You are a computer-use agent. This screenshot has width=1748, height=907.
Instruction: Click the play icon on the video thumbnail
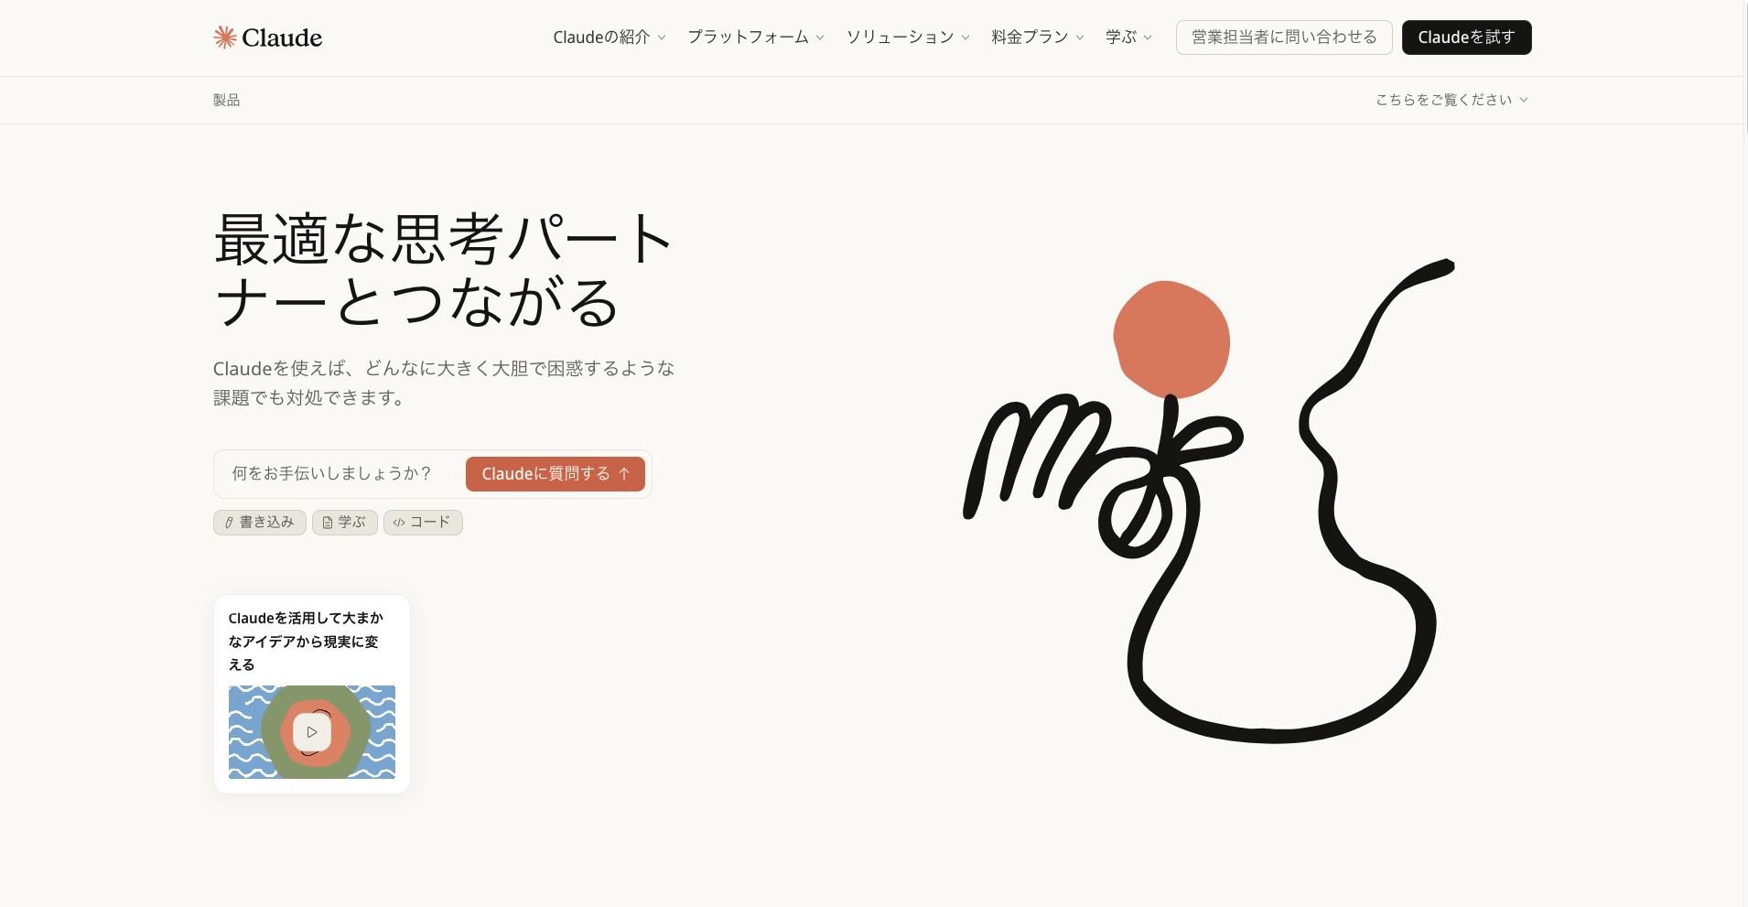(312, 731)
